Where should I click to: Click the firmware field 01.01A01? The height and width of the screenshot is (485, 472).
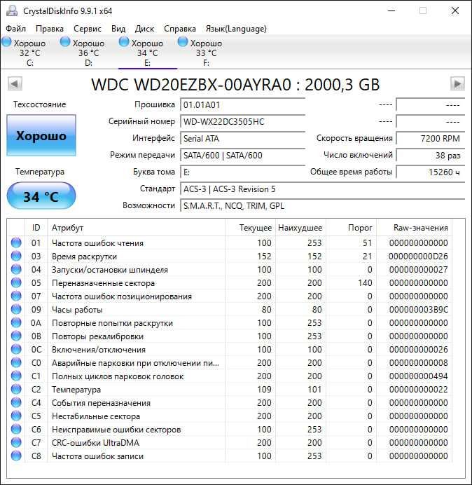(242, 105)
